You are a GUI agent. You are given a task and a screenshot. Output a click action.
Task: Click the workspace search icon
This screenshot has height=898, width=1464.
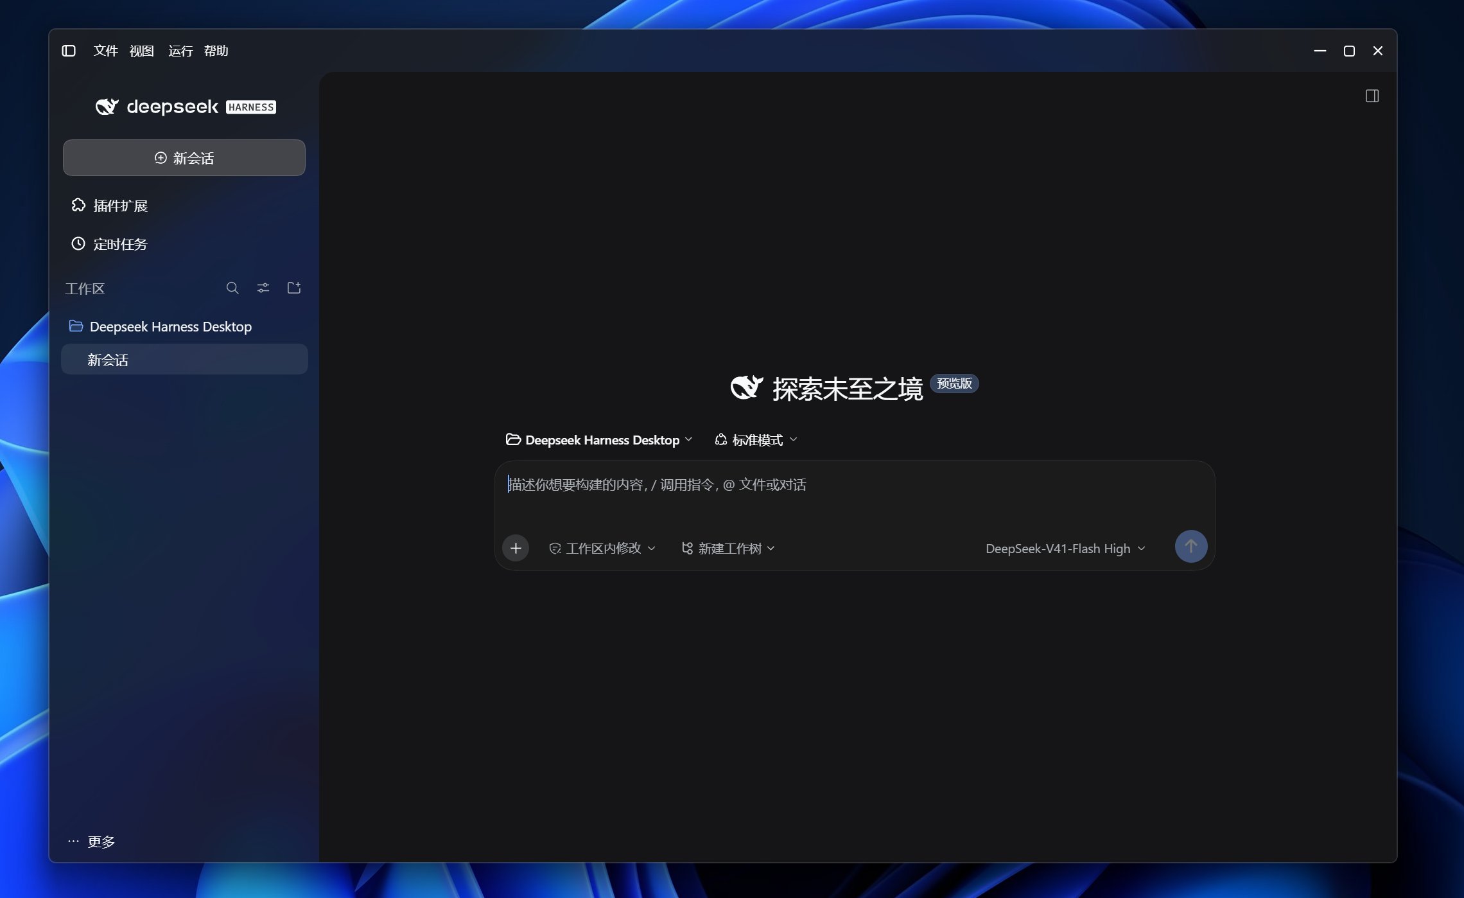(232, 288)
